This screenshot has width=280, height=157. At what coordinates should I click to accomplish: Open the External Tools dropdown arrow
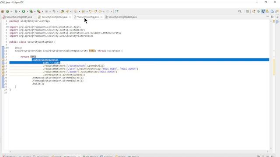coord(42,11)
